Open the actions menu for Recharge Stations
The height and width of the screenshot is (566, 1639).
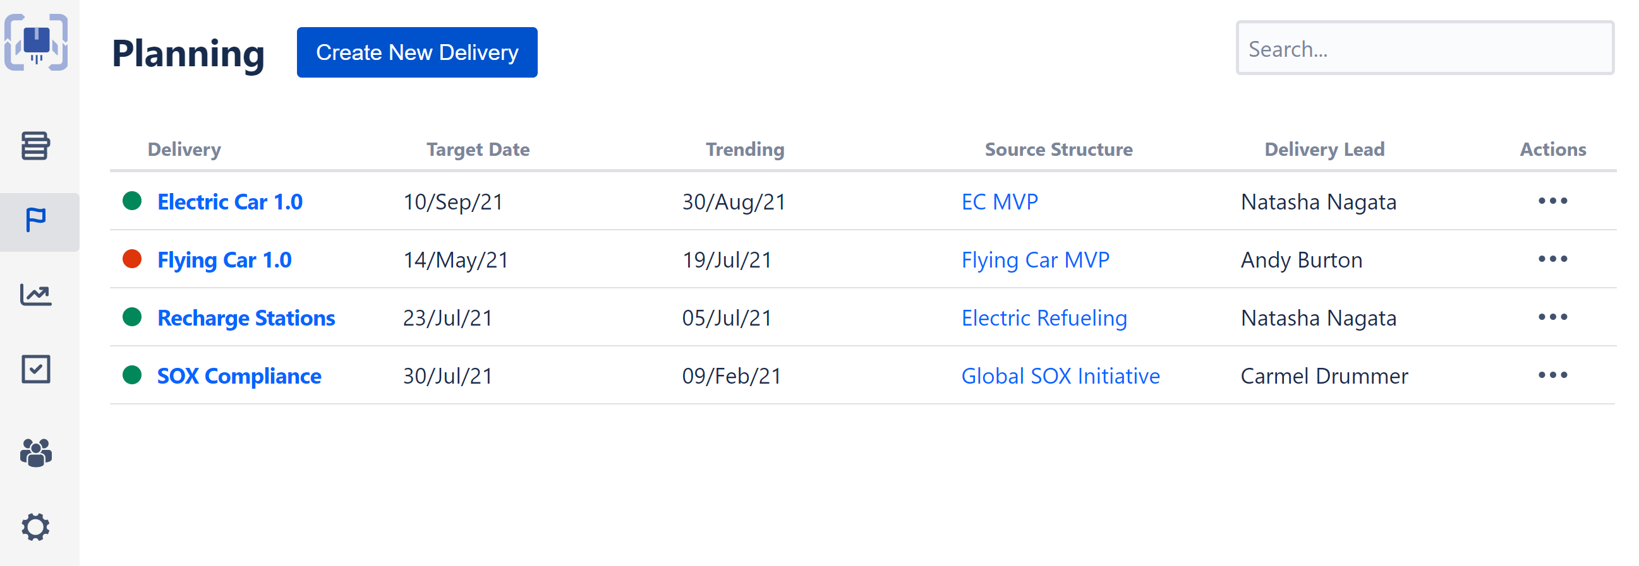point(1552,317)
